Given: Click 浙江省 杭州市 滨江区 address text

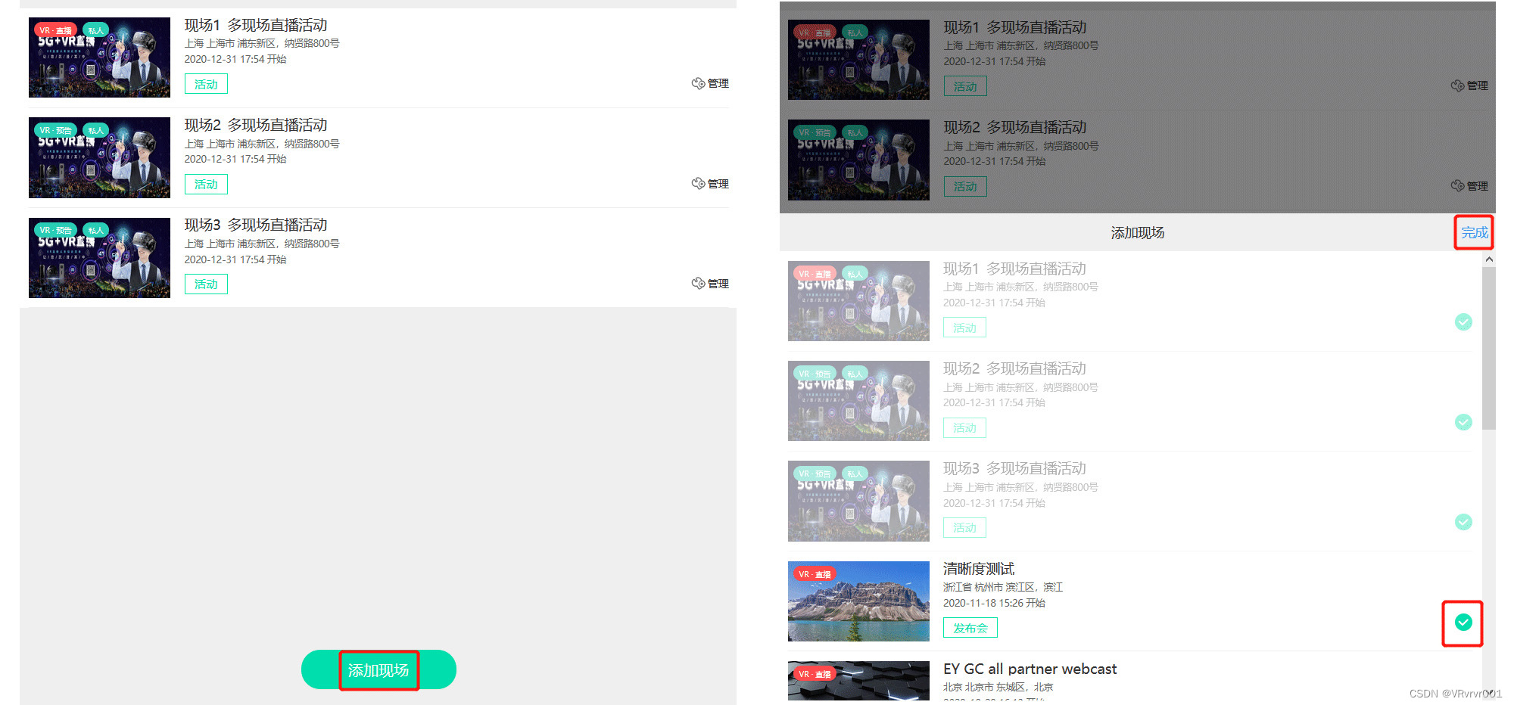Looking at the screenshot, I should coord(1003,587).
